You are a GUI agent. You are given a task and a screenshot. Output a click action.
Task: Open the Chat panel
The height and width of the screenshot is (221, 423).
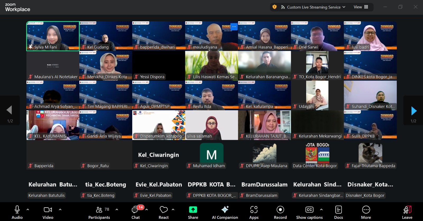(136, 212)
